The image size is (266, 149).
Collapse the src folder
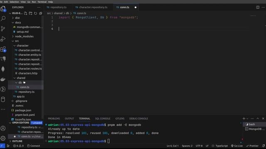click(x=17, y=41)
